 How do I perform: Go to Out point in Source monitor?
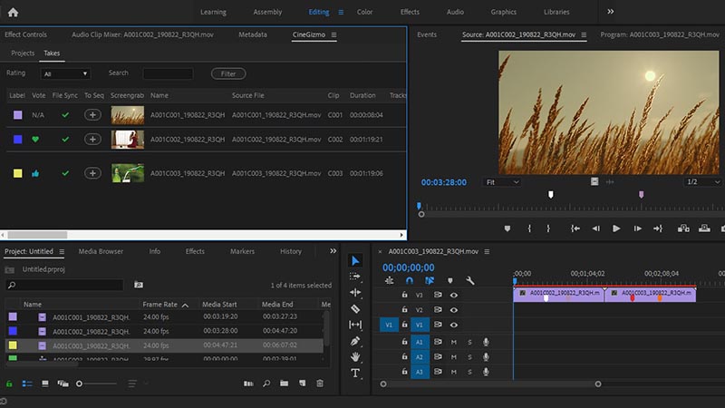(658, 228)
